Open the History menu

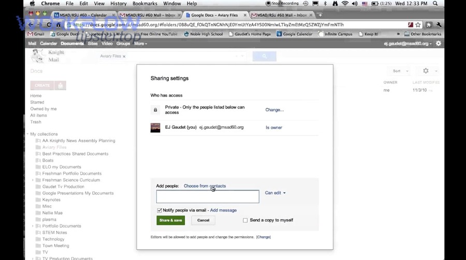tap(118, 4)
